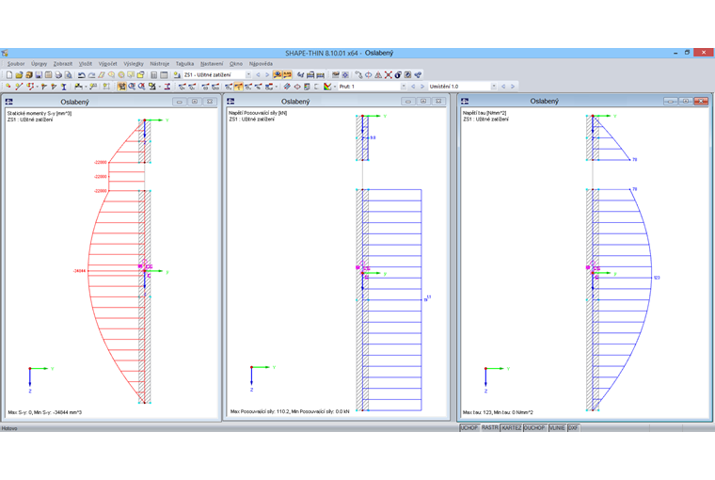Viewport: 715px width, 480px height.
Task: Click the blue circle-with-line icon in the top toolbar
Action: (x=369, y=75)
